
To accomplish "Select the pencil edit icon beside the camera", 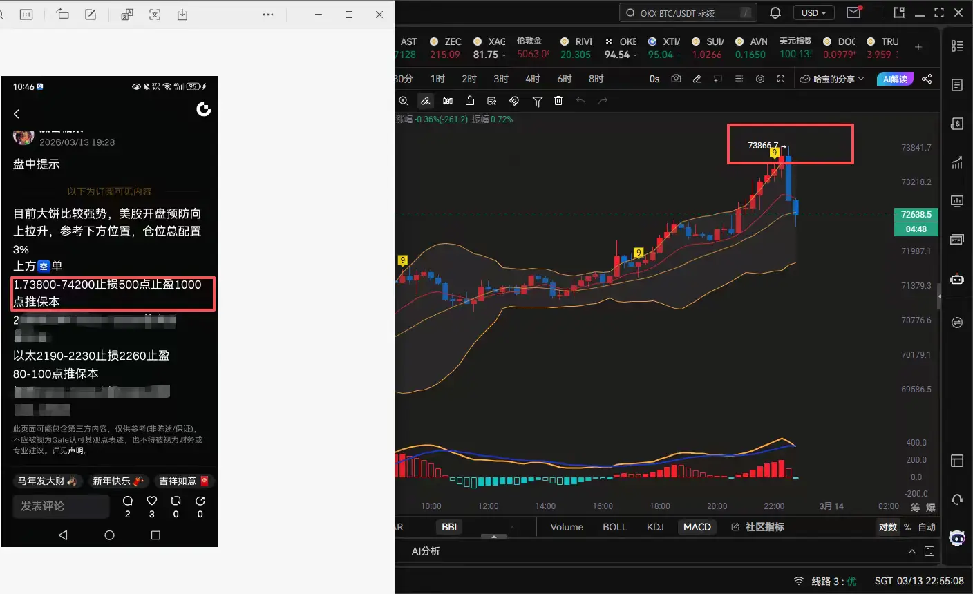I will [x=697, y=79].
